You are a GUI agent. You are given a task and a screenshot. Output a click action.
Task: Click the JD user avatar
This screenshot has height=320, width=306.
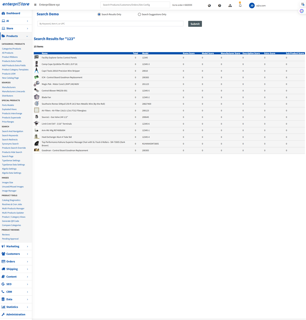(x=252, y=6)
